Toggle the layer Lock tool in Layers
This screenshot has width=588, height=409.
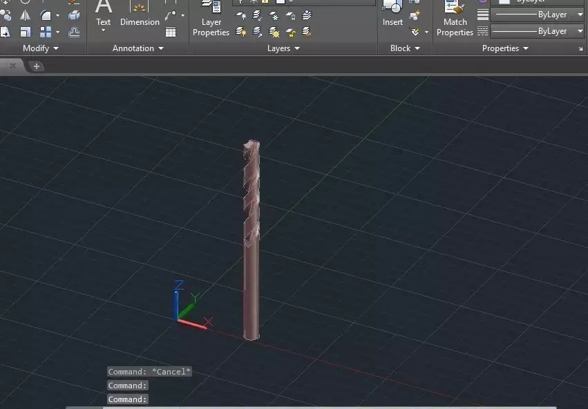pos(291,16)
